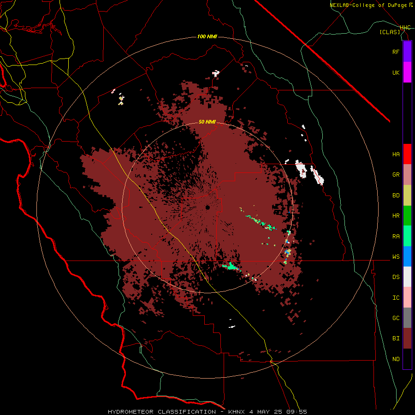Click the HR legend label

click(x=396, y=216)
